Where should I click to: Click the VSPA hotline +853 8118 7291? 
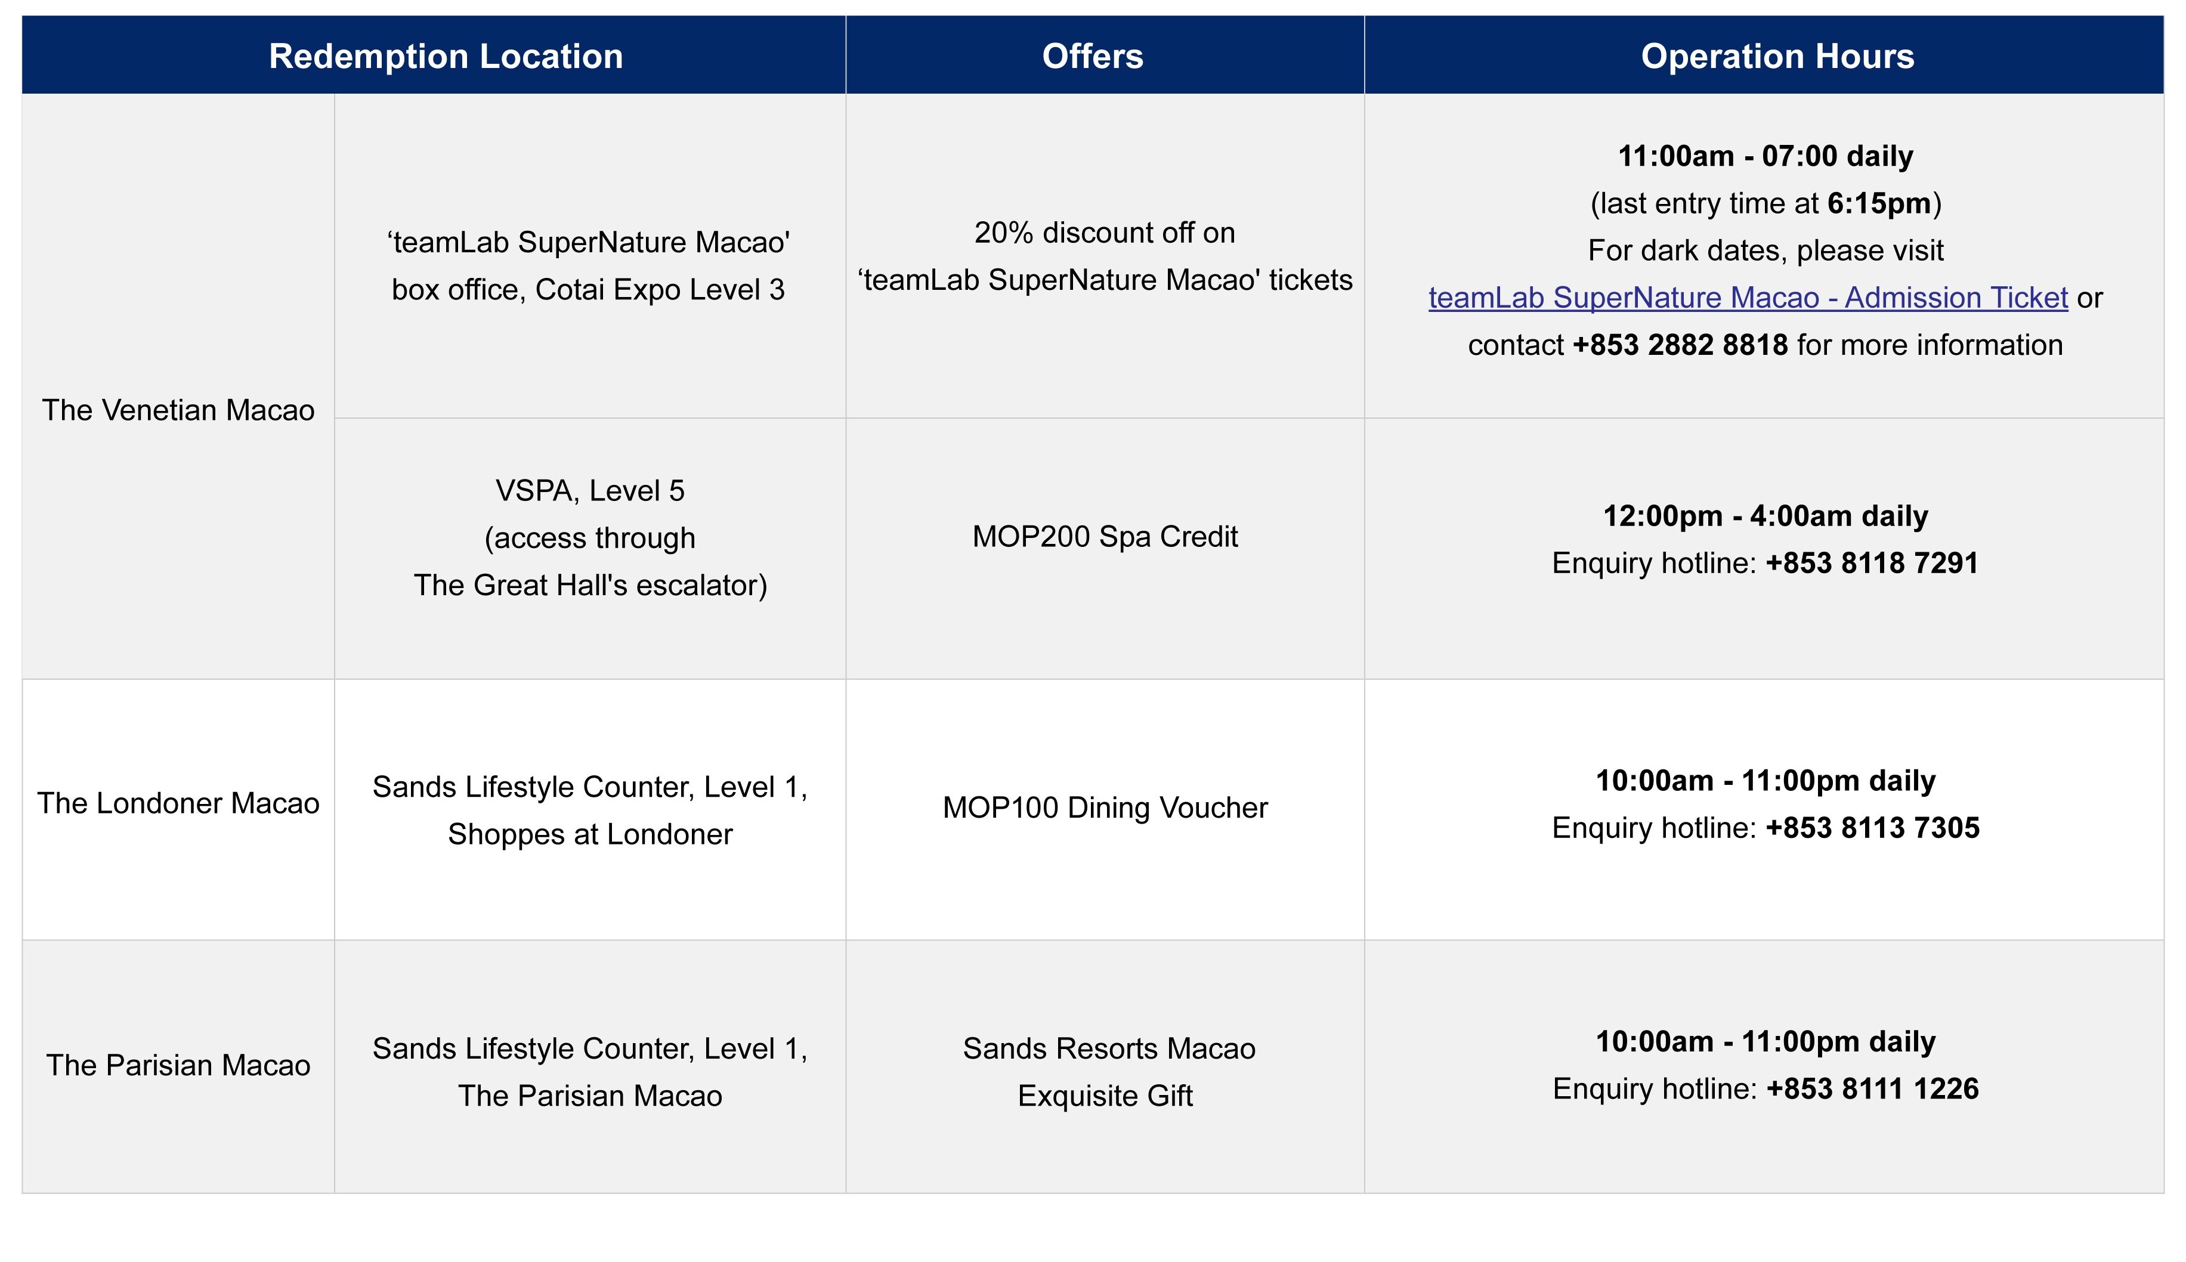1872,564
